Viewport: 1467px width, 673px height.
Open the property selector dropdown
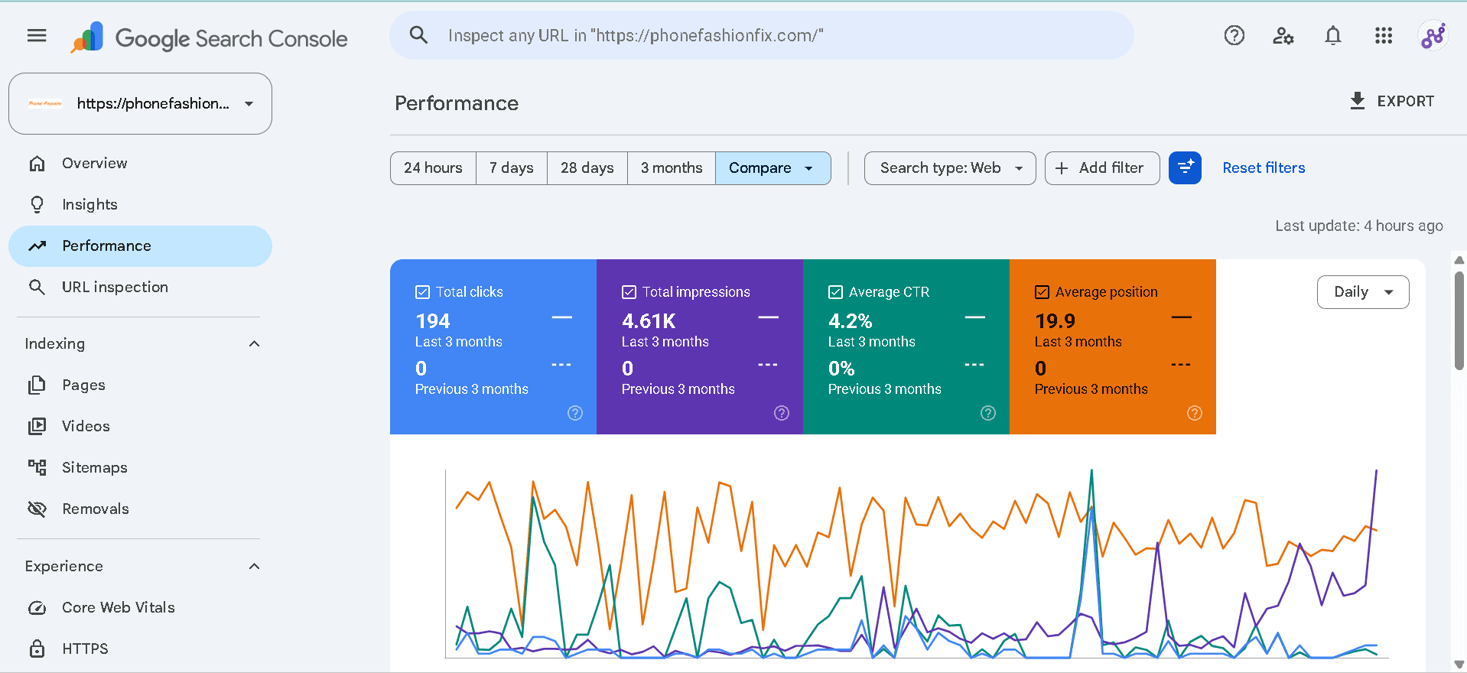click(140, 103)
